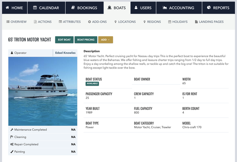Click the Calendar grid icon
This screenshot has width=237, height=162.
35,8
